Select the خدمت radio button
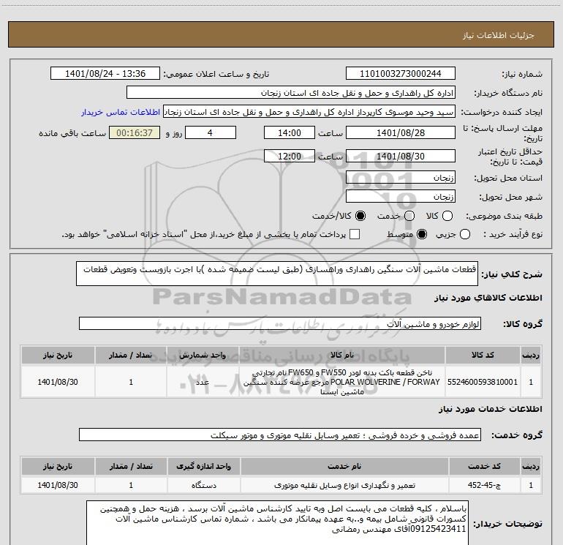This screenshot has width=563, height=545. pyautogui.click(x=409, y=216)
